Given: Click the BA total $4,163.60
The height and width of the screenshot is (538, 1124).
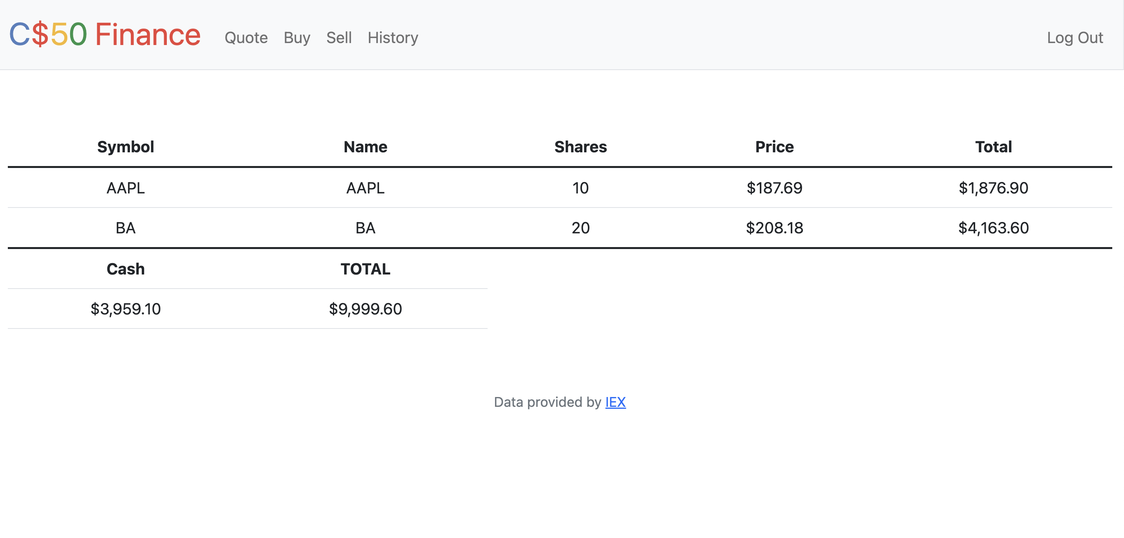Looking at the screenshot, I should coord(994,228).
